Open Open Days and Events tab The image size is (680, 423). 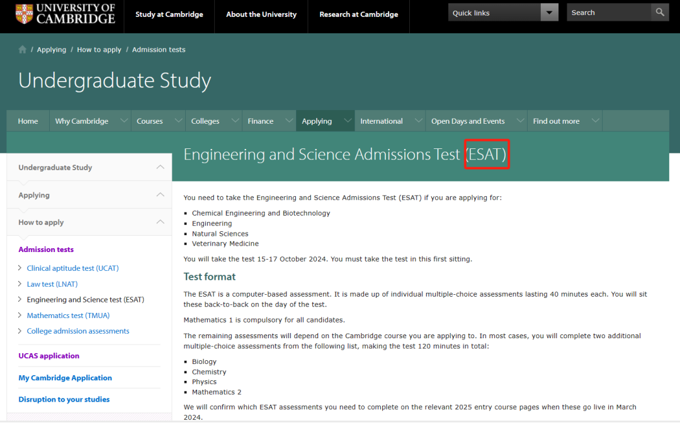pos(468,121)
